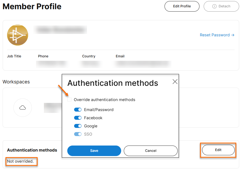Check Override authentication methods checkbox
The width and height of the screenshot is (241, 170).
(69, 100)
